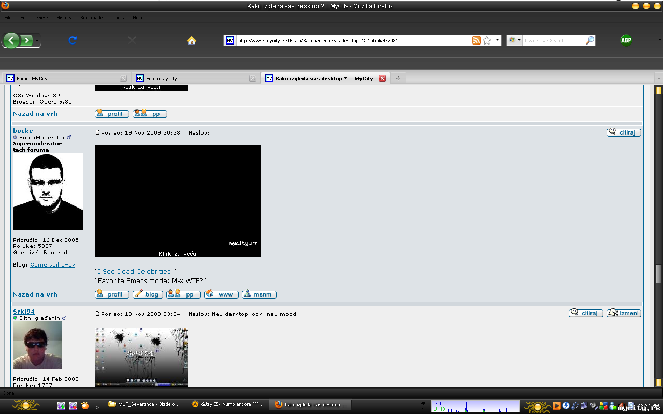Go forward using the Forward arrow button

27,40
